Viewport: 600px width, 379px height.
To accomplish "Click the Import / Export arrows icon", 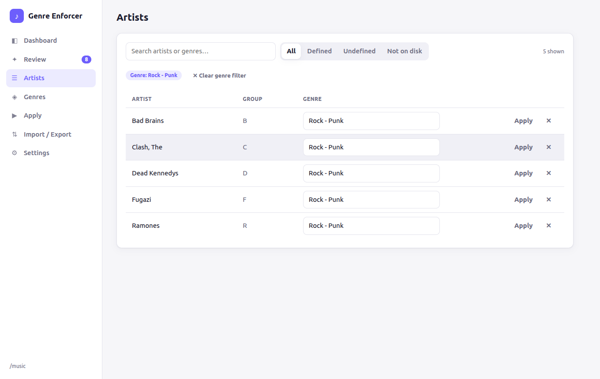I will [x=15, y=134].
